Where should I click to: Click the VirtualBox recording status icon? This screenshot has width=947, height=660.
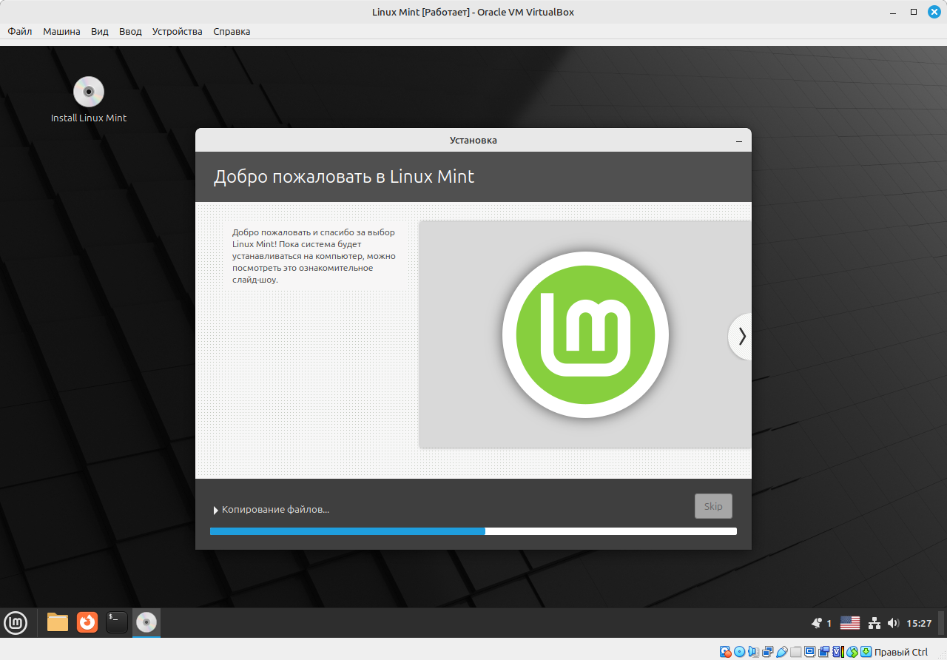pos(823,652)
